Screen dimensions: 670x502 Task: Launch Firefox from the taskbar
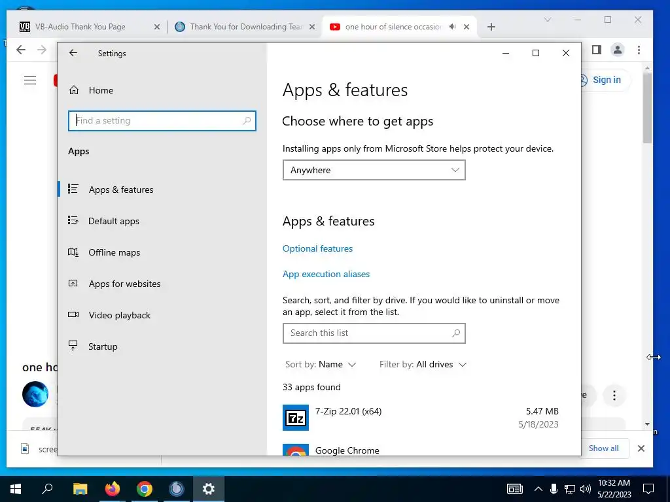point(113,488)
